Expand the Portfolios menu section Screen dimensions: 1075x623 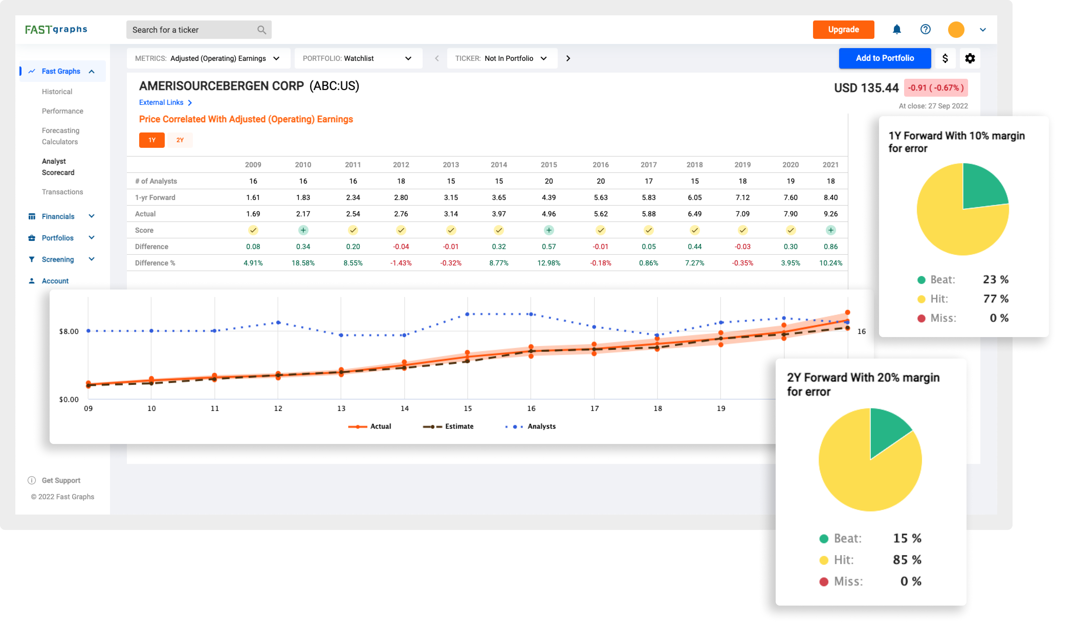[x=91, y=237]
